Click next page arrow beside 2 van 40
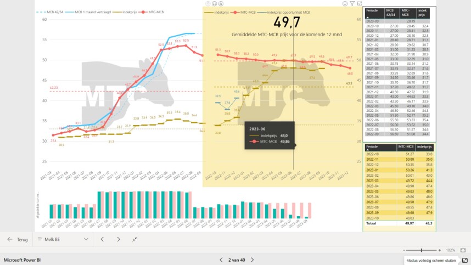This screenshot has height=265, width=471. (253, 260)
